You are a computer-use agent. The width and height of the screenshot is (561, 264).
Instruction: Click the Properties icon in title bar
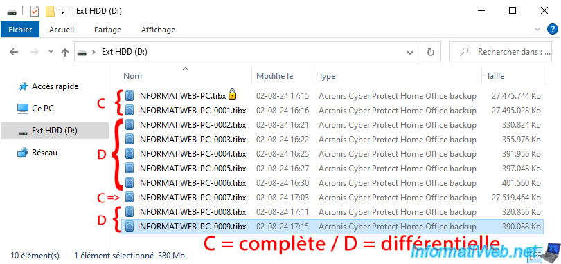click(x=35, y=11)
